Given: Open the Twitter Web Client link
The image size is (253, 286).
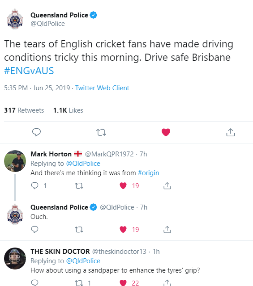Looking at the screenshot, I should click(x=102, y=88).
